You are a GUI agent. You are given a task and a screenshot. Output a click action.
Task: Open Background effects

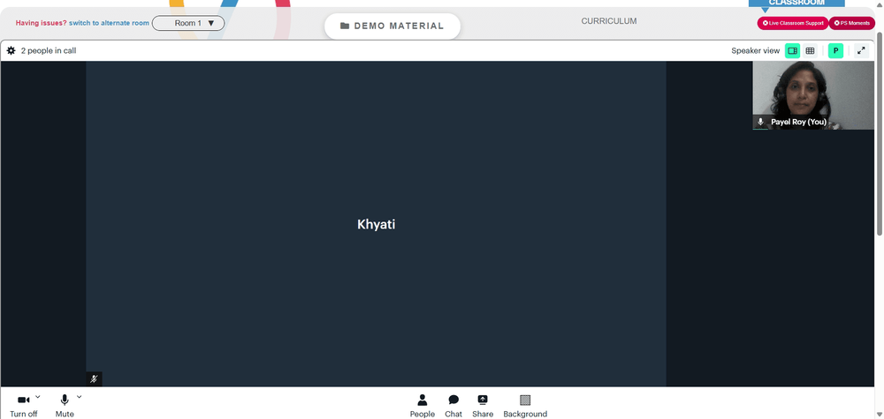pos(525,406)
